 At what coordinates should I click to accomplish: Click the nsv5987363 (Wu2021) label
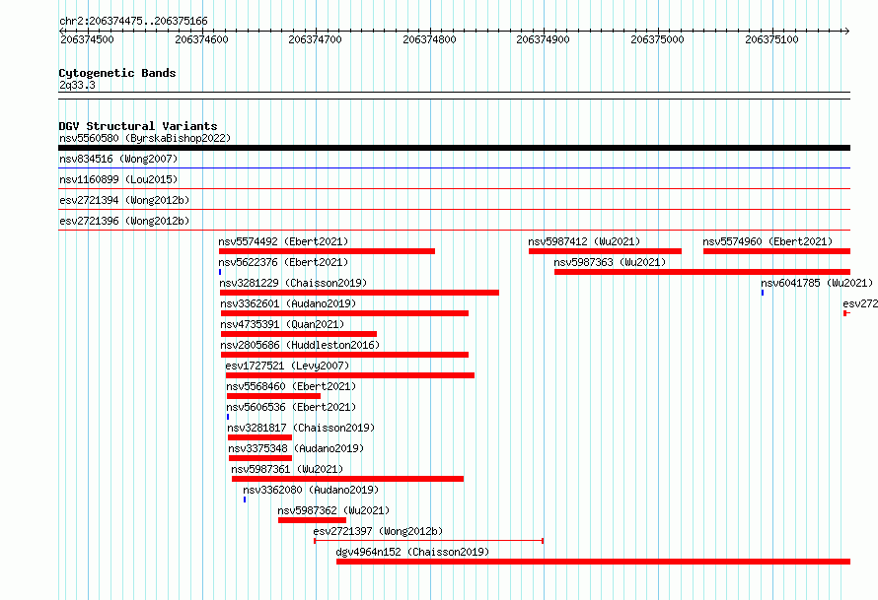pos(610,262)
